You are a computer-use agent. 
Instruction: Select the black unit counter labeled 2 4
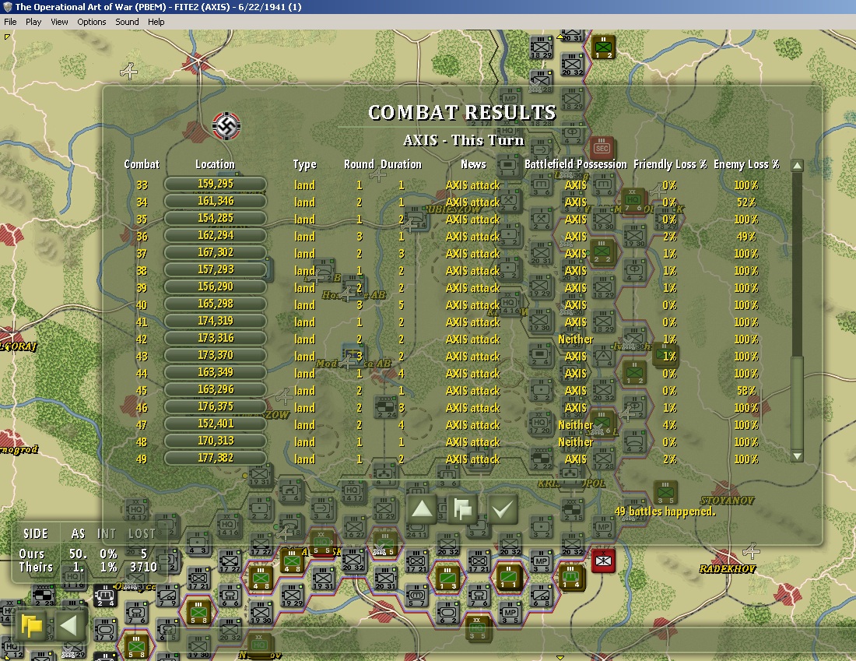pos(105,596)
